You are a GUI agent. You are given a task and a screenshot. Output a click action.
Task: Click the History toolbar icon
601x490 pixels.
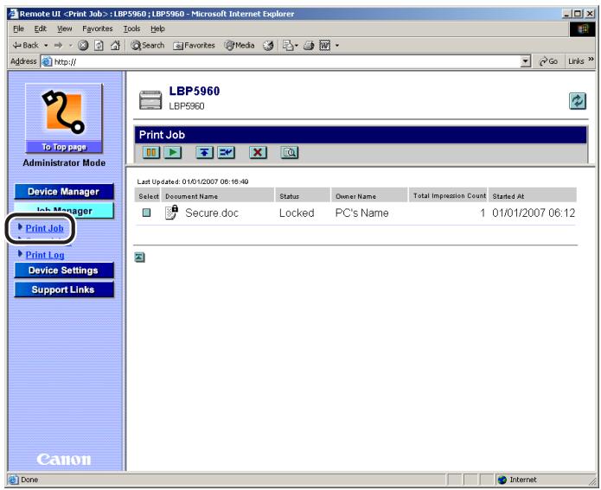pyautogui.click(x=268, y=46)
